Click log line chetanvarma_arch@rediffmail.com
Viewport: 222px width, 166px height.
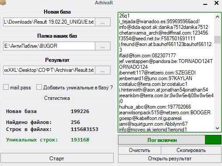[163, 33]
